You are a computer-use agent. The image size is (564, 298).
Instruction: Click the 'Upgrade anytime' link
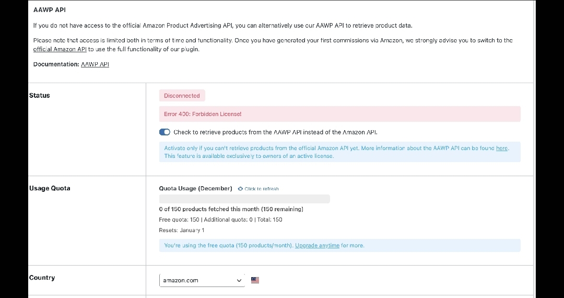317,245
